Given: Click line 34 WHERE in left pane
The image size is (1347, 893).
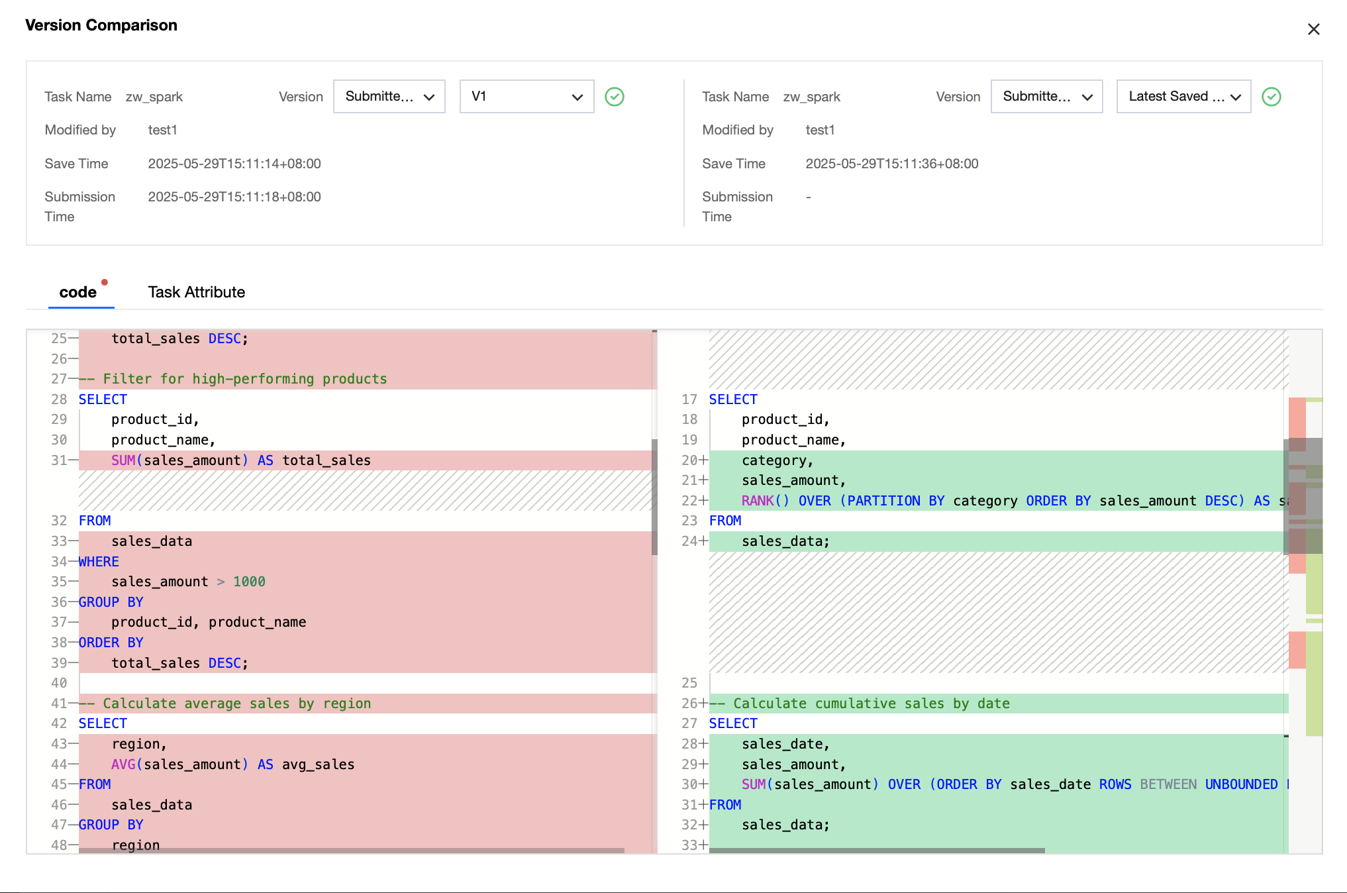Looking at the screenshot, I should point(99,562).
